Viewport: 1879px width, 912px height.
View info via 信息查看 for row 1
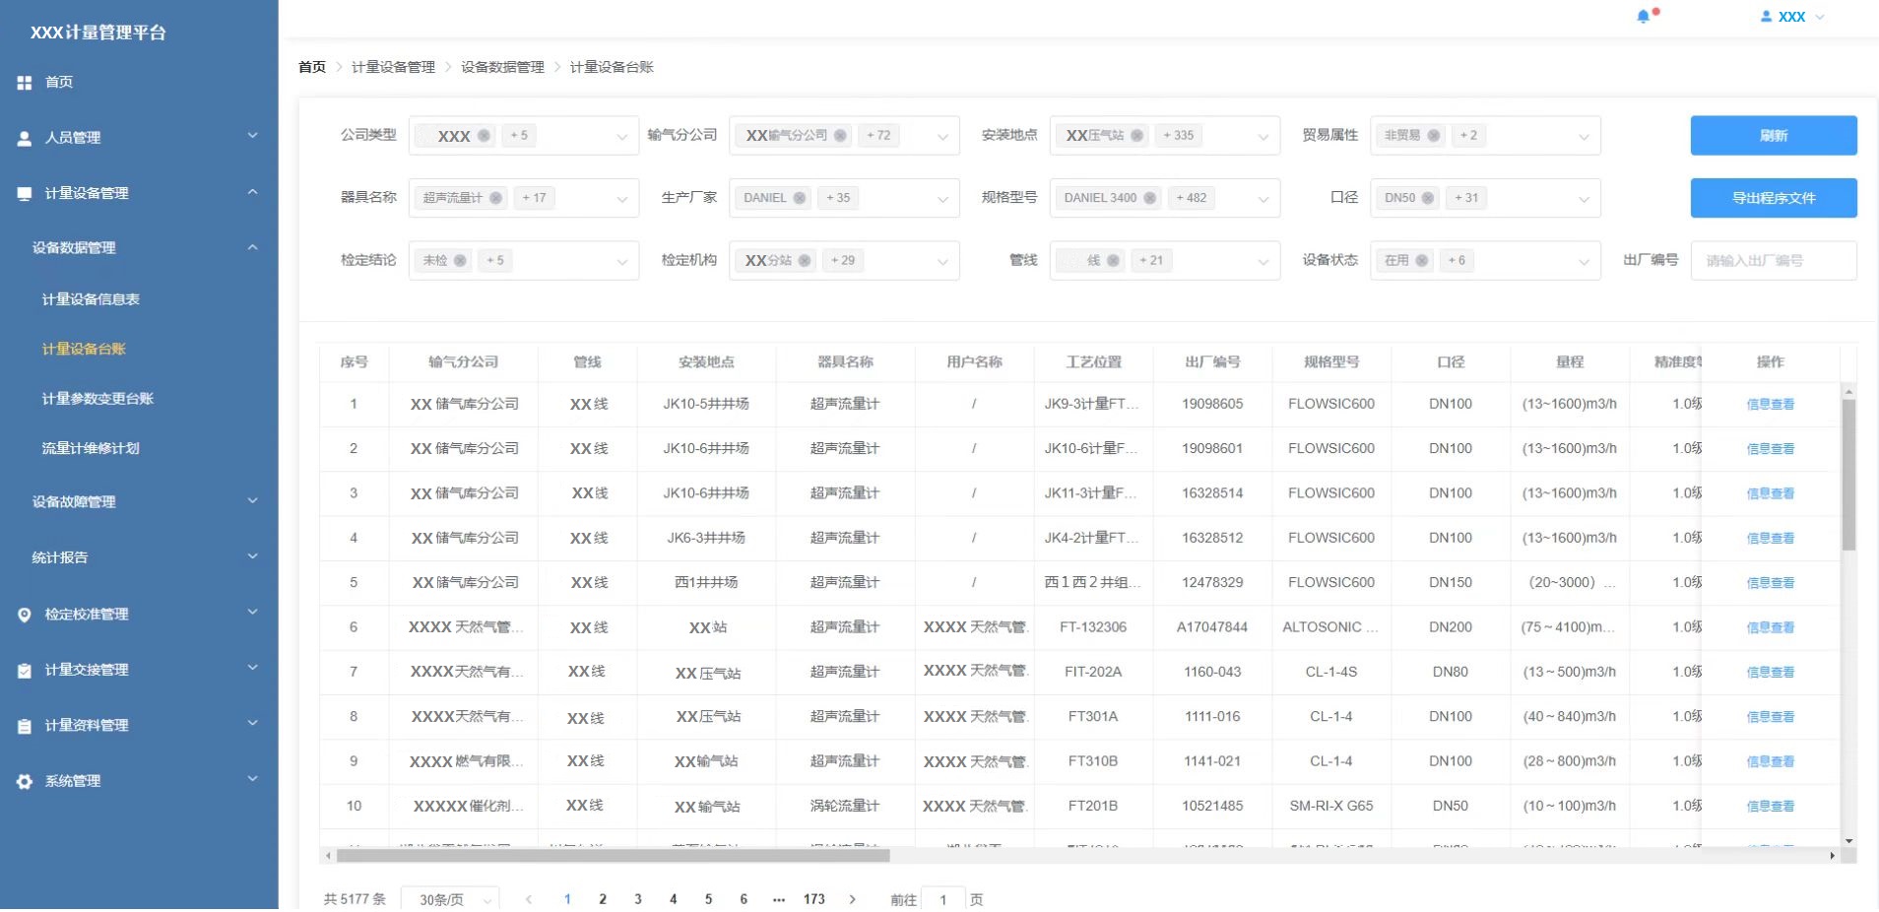1771,405
